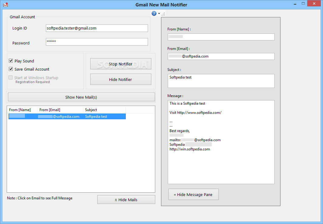Click the 'Registration Required' note text
Viewport: 323px width, 224px height.
(x=33, y=82)
